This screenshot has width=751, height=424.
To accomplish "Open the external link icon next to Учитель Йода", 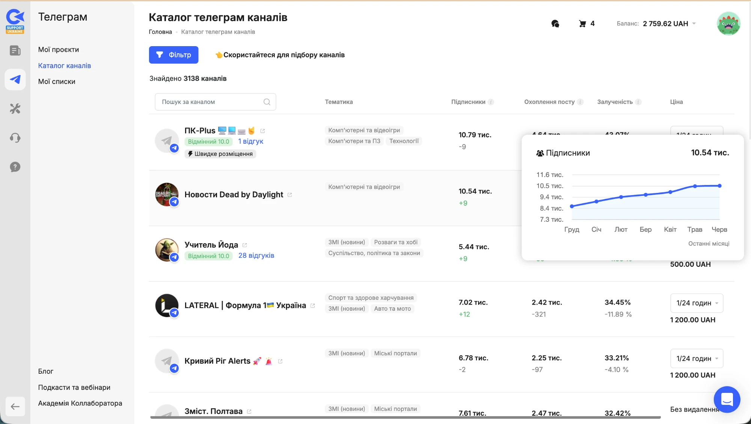I will 244,245.
